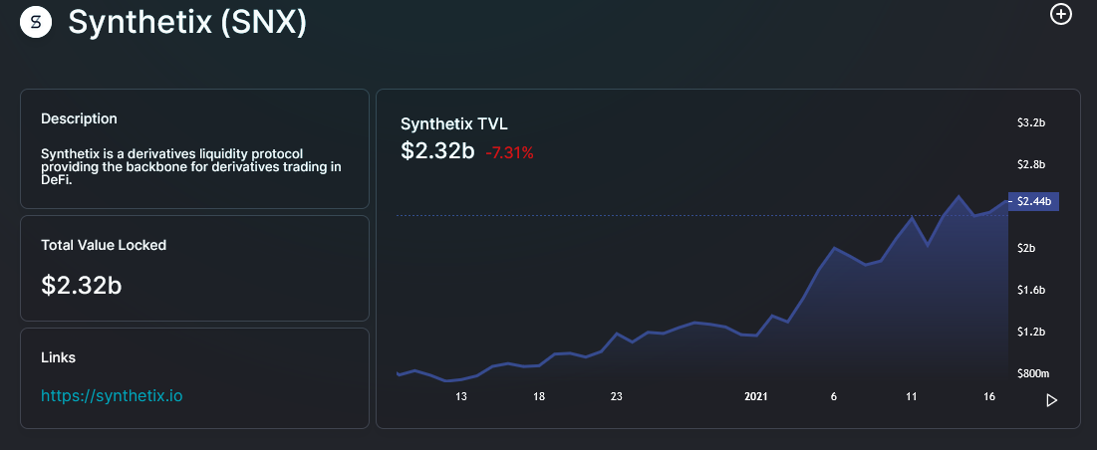Click the Synthetix (SNX) page title
1097x450 pixels.
click(187, 23)
